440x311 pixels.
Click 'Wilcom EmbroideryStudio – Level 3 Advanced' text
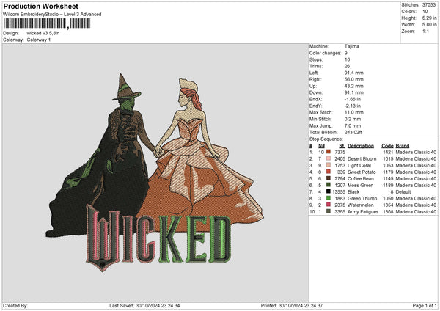[x=52, y=15]
